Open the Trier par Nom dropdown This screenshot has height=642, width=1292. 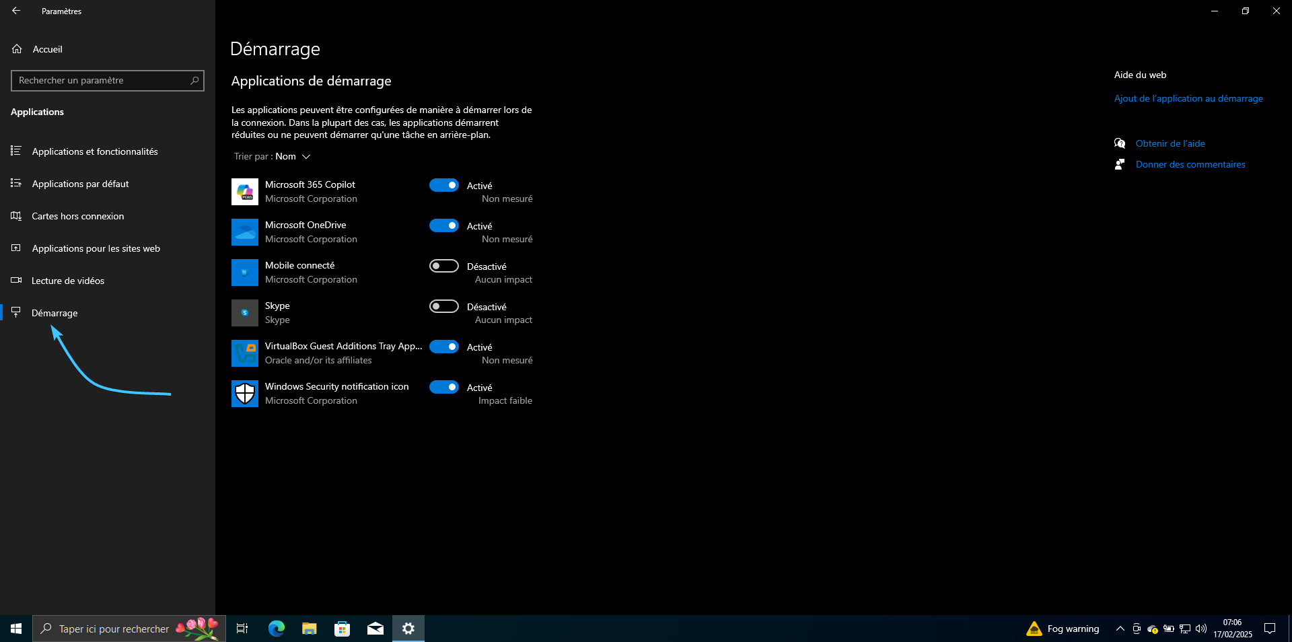pos(273,156)
